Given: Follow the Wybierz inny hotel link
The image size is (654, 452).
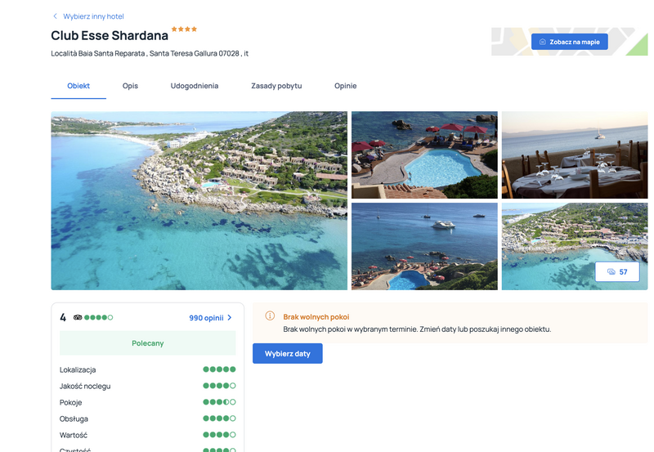Looking at the screenshot, I should 93,16.
